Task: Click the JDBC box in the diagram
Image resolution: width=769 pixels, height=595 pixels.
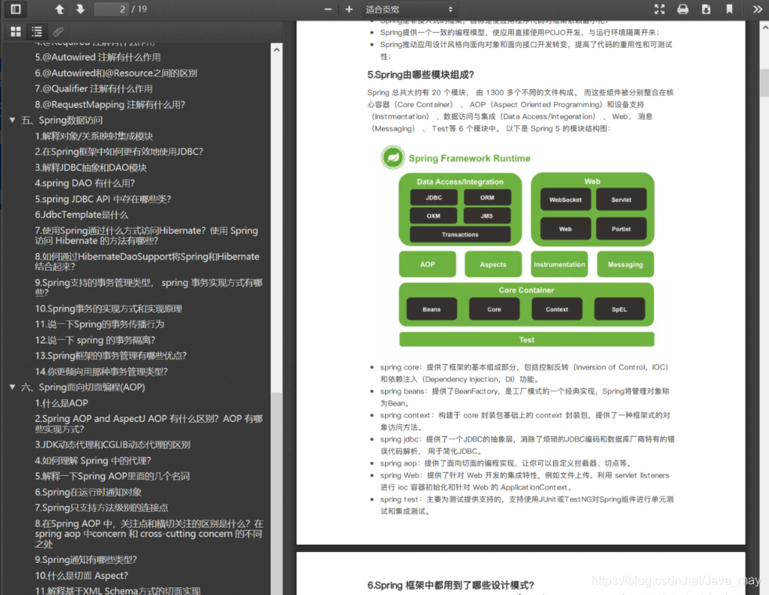Action: pyautogui.click(x=433, y=197)
